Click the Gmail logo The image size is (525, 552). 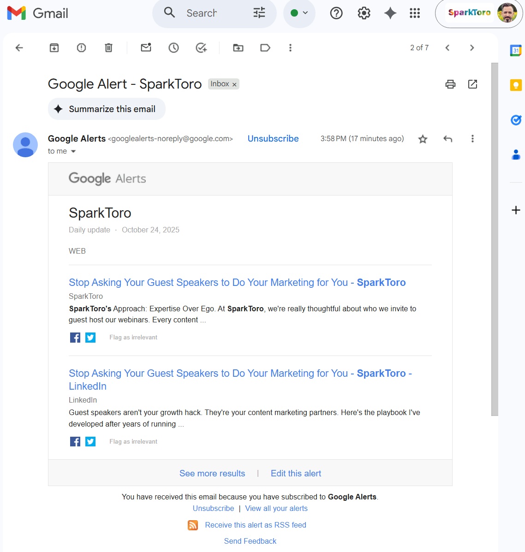(x=38, y=13)
